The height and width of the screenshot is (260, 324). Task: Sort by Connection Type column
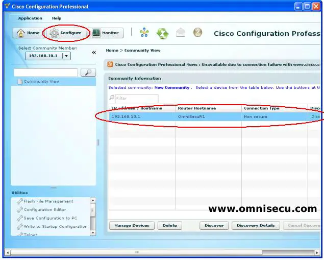click(x=275, y=108)
